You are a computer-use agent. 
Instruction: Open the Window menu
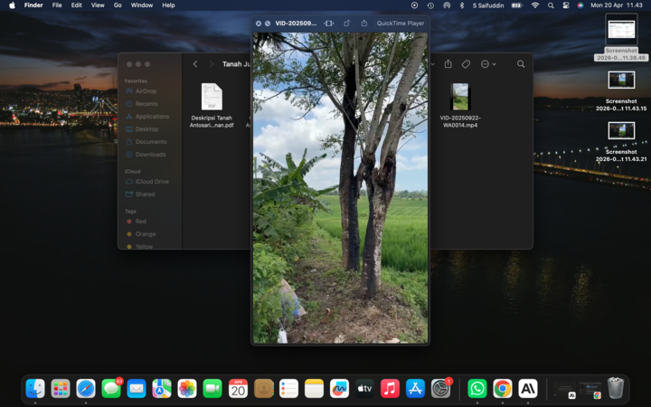pos(142,5)
